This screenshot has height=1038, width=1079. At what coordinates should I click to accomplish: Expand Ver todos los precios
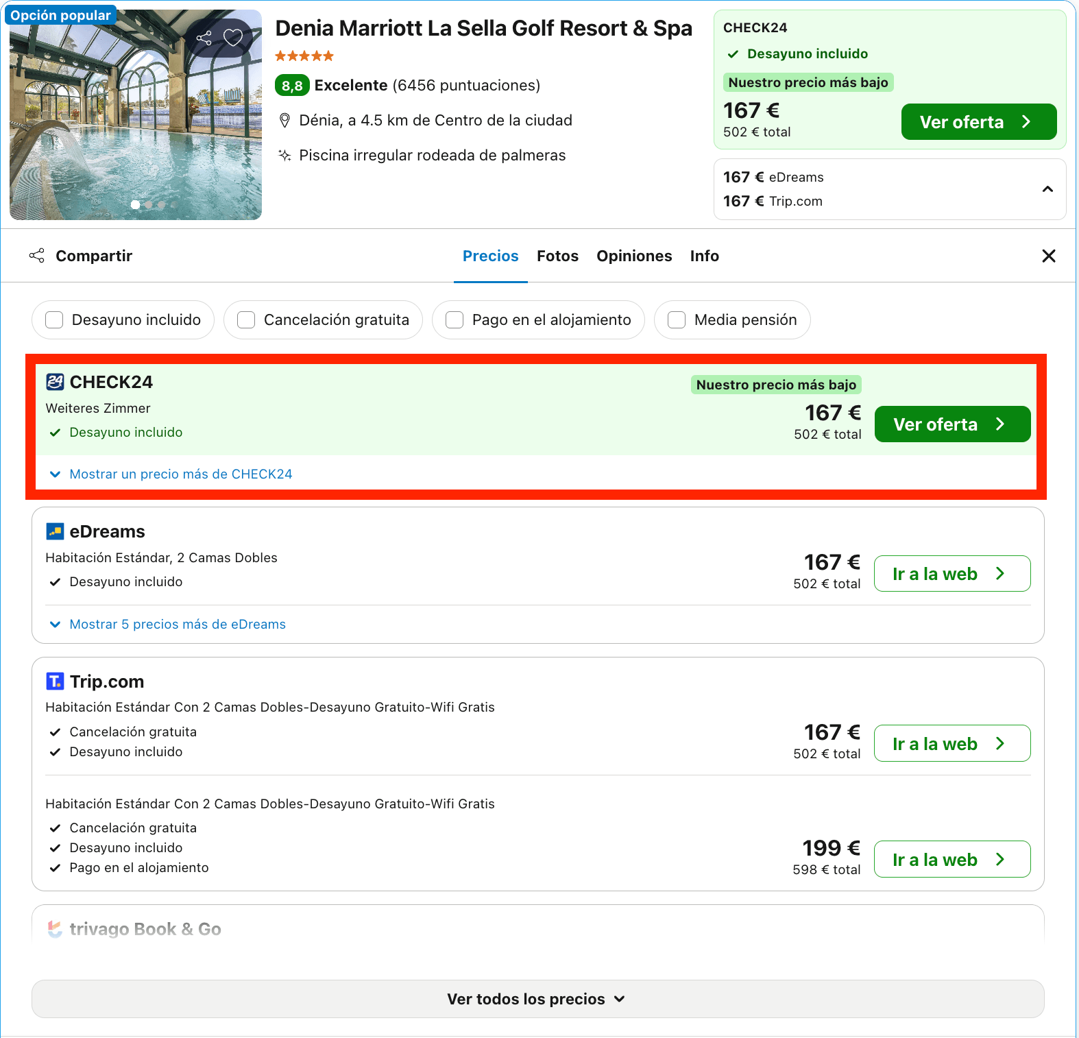[x=537, y=999]
